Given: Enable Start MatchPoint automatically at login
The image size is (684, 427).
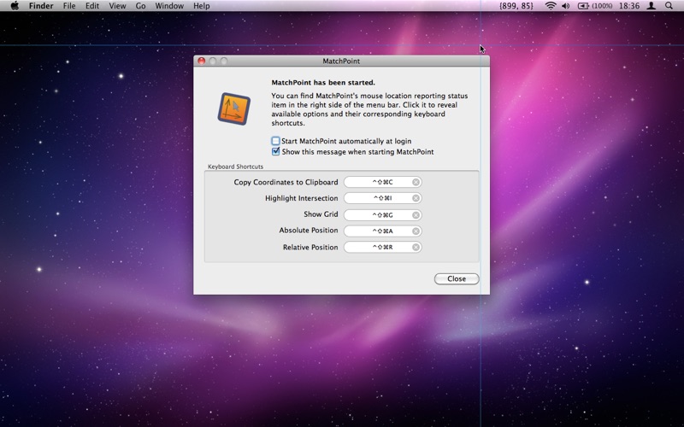Looking at the screenshot, I should (x=276, y=141).
